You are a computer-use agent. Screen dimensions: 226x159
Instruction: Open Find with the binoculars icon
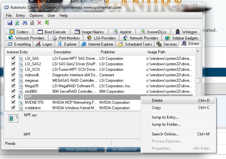click(x=25, y=23)
